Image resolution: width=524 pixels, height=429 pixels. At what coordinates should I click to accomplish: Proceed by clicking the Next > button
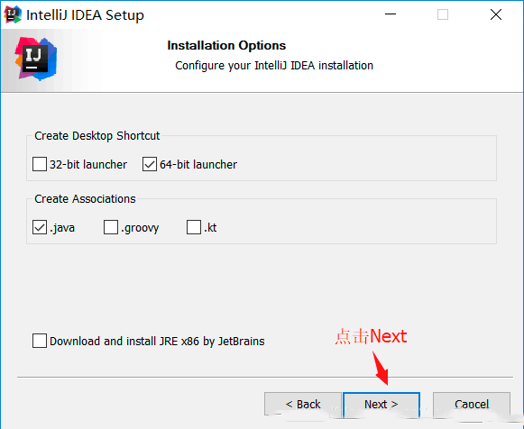tap(382, 405)
